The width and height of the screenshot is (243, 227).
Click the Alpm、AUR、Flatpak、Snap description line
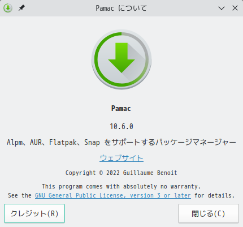(x=121, y=142)
